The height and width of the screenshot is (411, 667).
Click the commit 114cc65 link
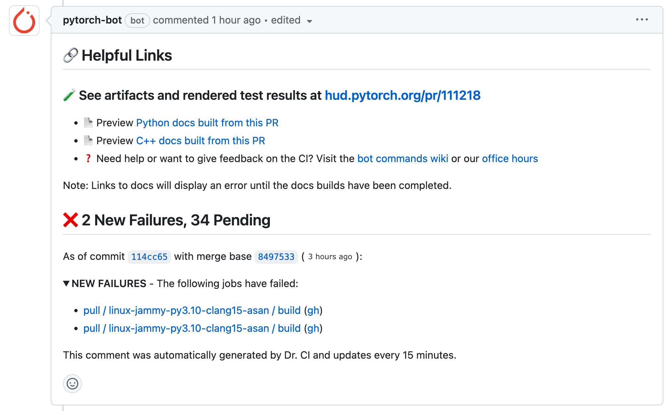[149, 257]
